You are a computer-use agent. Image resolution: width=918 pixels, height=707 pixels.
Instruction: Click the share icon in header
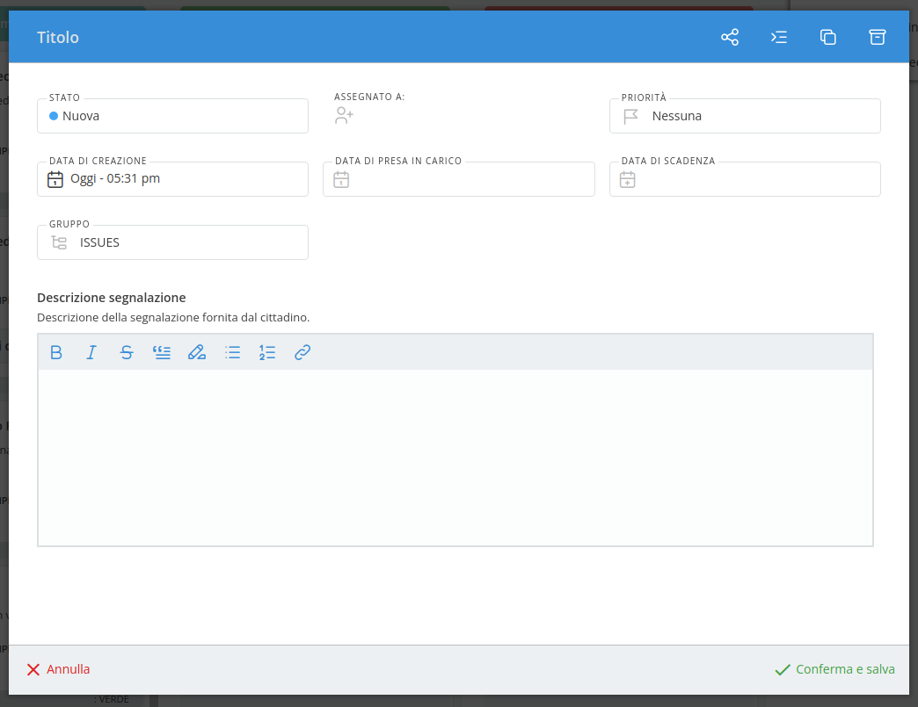point(730,37)
